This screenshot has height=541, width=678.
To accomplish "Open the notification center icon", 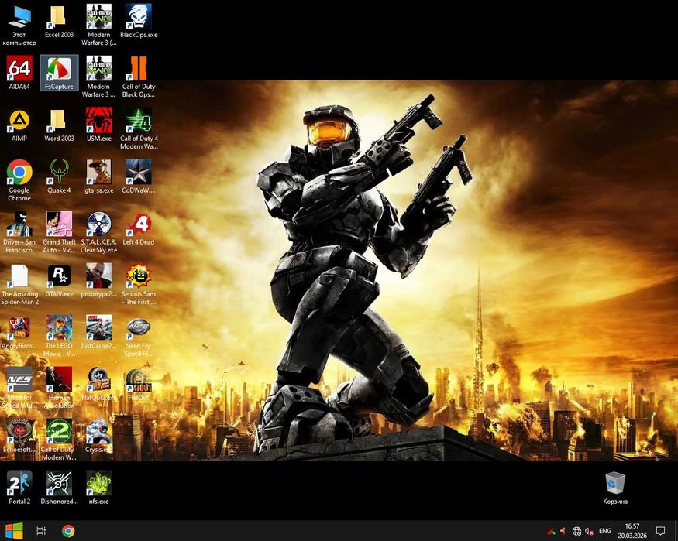I will [660, 531].
